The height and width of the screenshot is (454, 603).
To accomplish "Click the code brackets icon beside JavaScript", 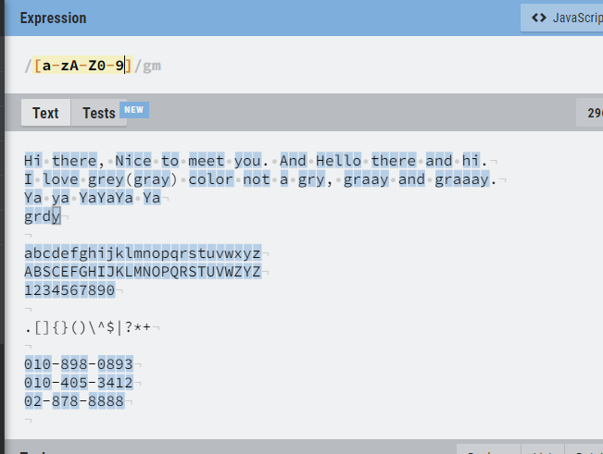I will [539, 18].
